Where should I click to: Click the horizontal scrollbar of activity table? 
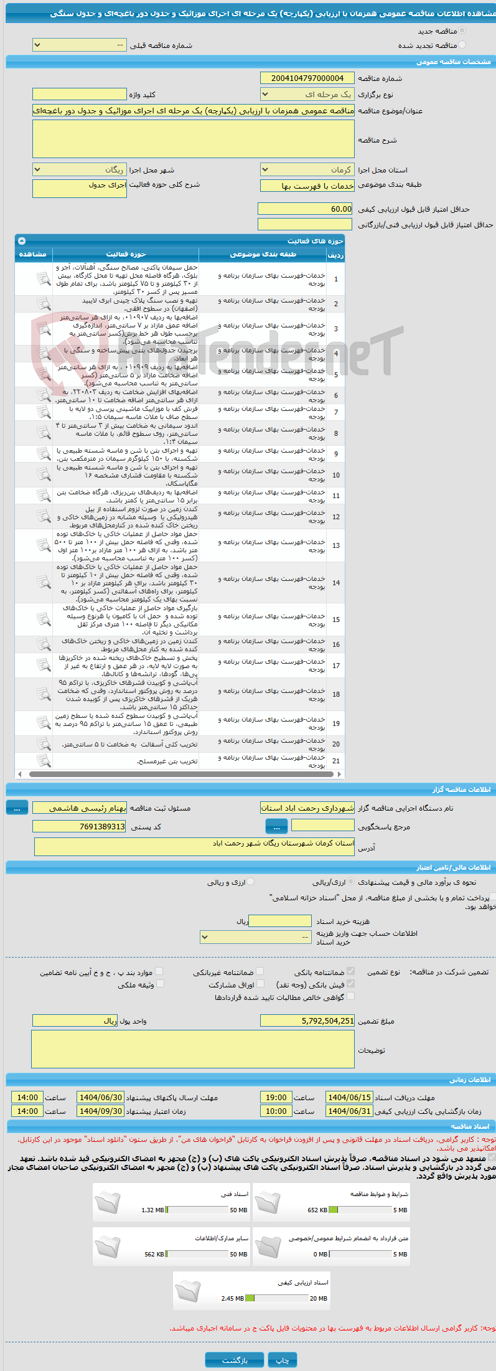[180, 775]
